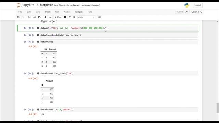Screen dimensions: 219x123
Task: Click the Out[43] output prompt
Action: point(34,46)
